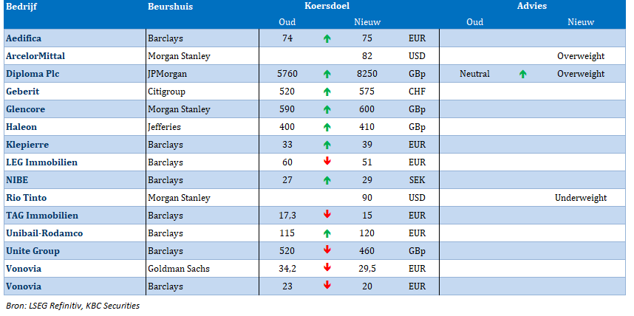
Task: Click the green advice upgrade arrow for Diploma Plc
Action: (523, 74)
